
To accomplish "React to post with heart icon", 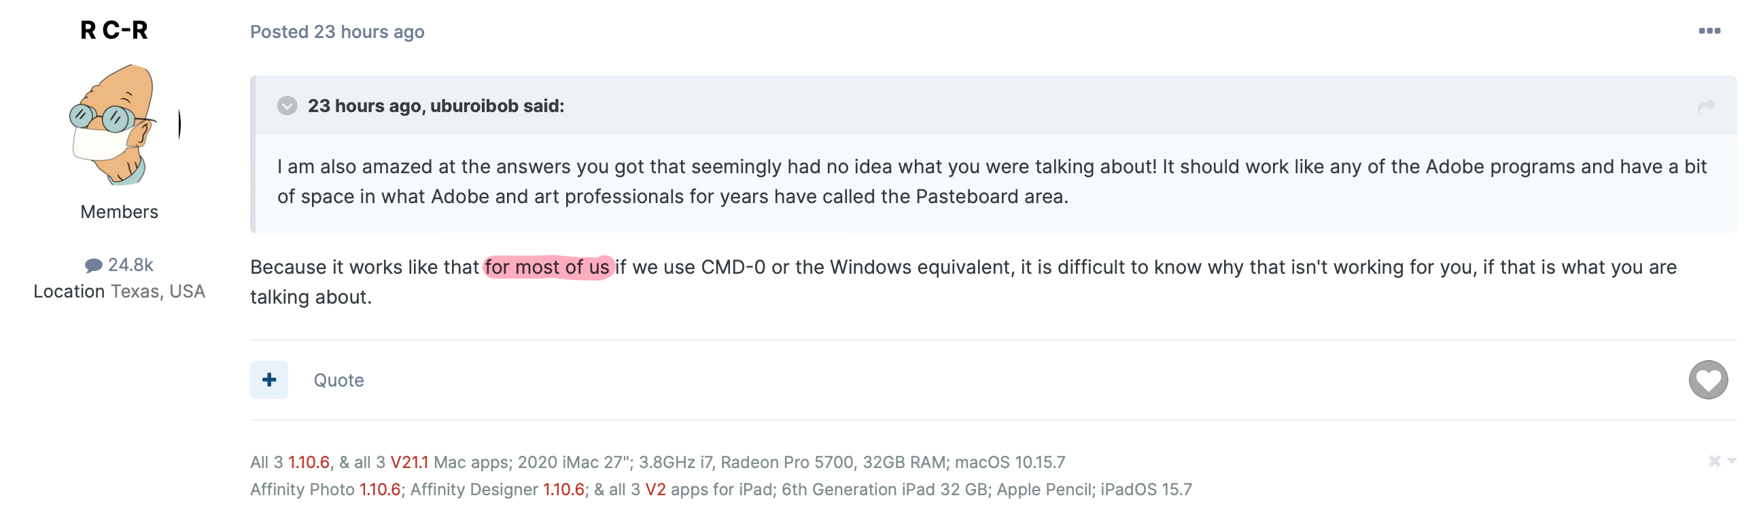I will click(x=1708, y=380).
